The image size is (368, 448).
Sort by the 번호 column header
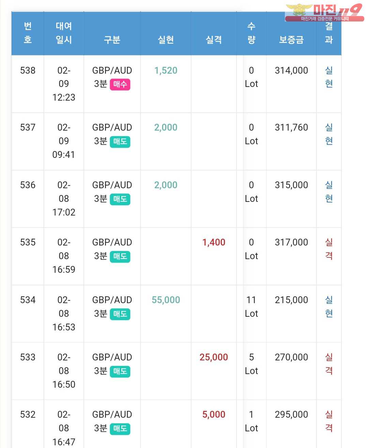click(28, 33)
